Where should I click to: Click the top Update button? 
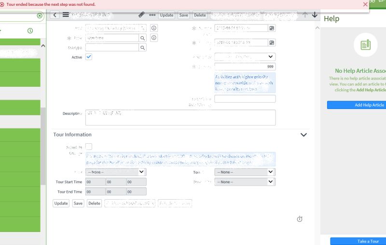click(x=166, y=15)
